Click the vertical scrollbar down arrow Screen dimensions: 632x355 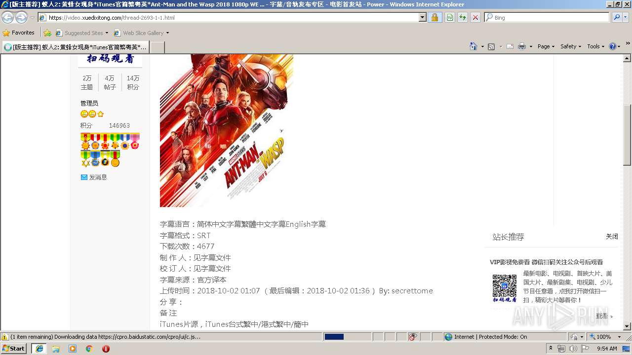[x=628, y=326]
